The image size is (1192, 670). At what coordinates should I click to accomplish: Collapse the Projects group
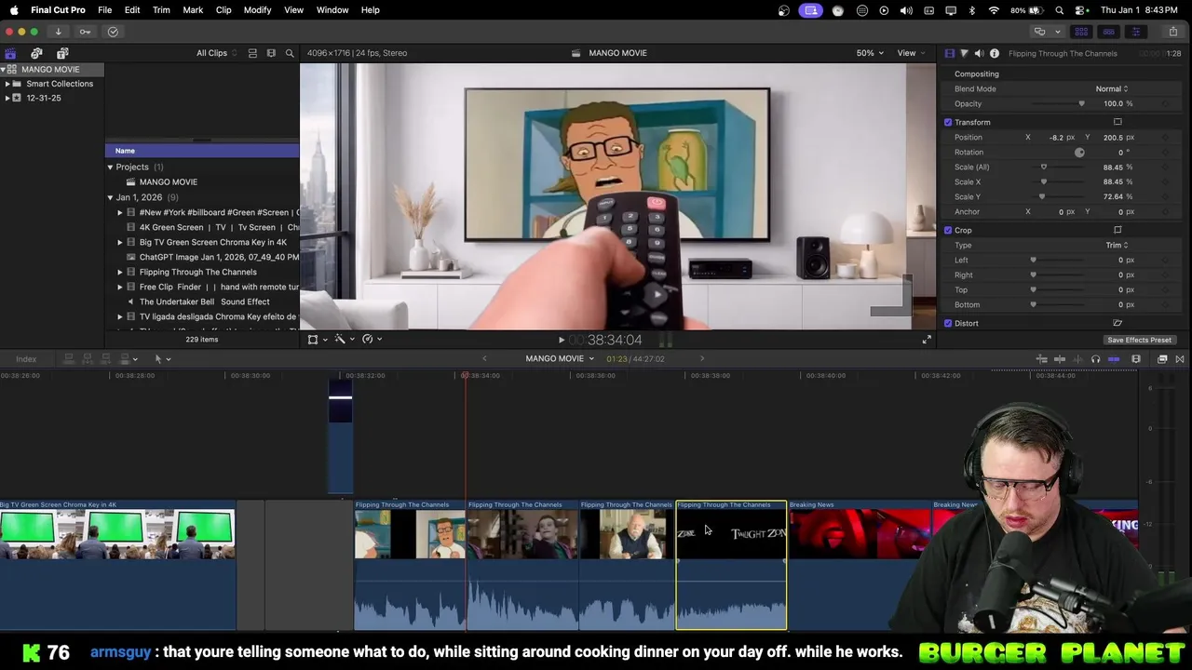(110, 167)
